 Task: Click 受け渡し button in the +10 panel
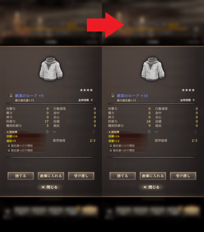pos(183,176)
